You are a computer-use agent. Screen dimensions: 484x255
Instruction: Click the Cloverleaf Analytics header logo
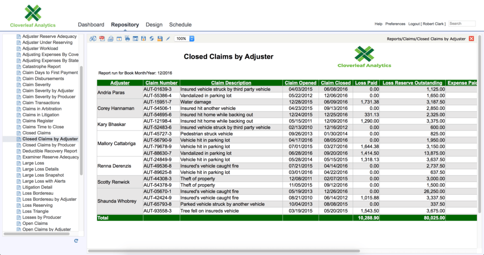(x=33, y=16)
